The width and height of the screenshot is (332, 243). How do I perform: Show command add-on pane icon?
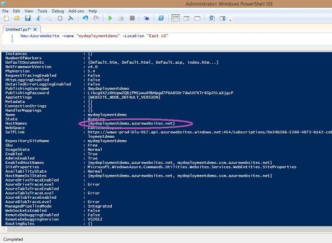(x=222, y=18)
